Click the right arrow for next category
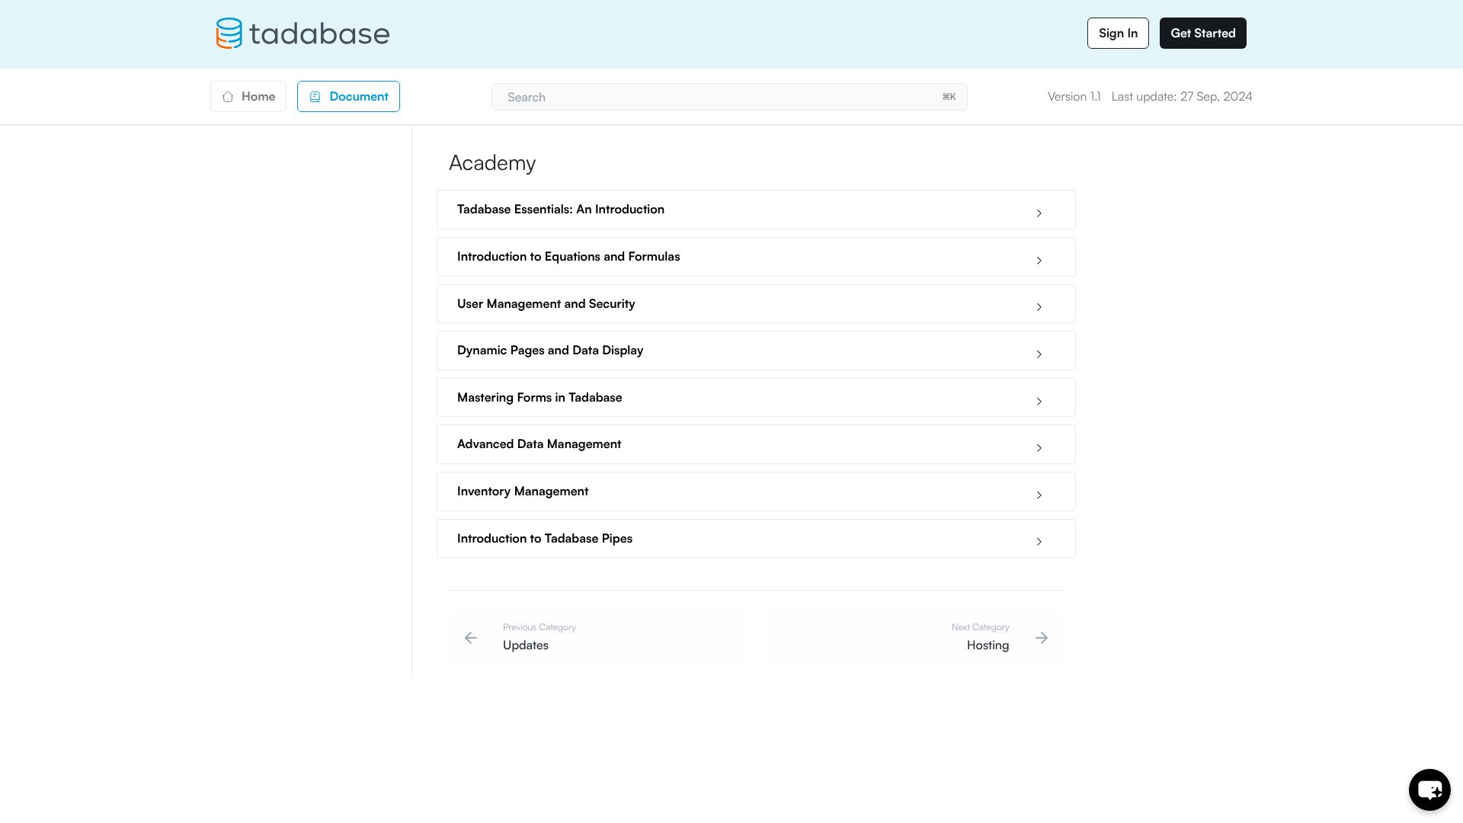 tap(1042, 638)
